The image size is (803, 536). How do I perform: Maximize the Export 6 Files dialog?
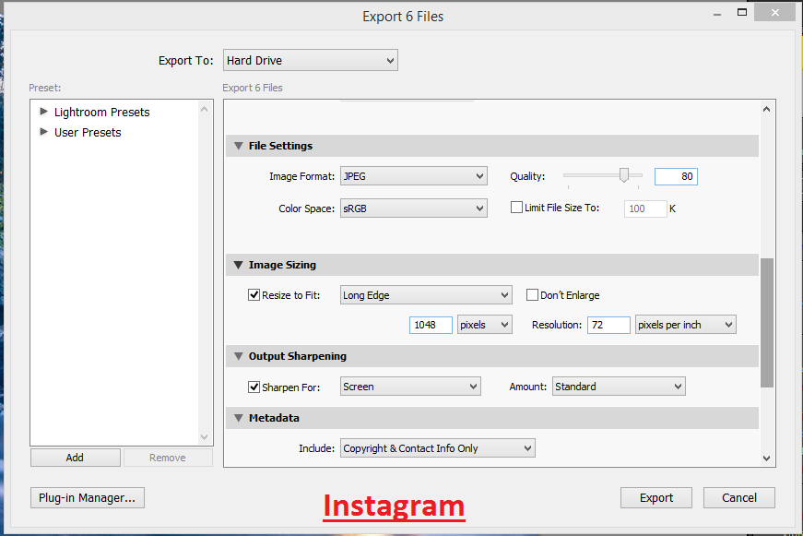pos(742,13)
